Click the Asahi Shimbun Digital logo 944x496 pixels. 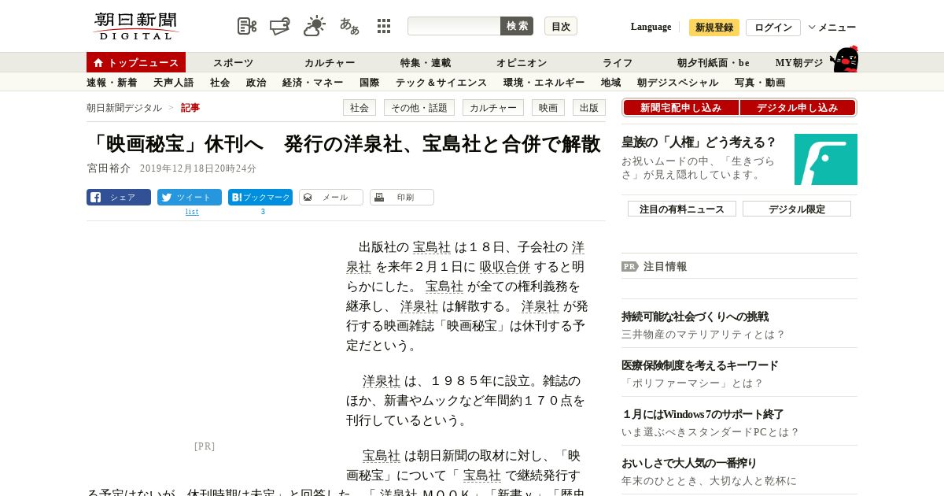pyautogui.click(x=136, y=26)
